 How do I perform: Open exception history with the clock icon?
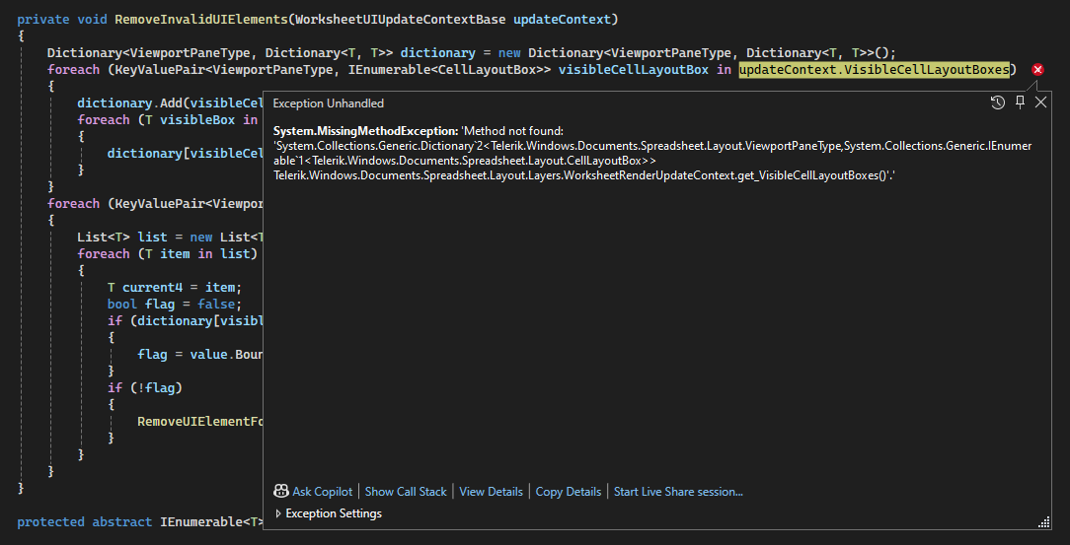998,102
